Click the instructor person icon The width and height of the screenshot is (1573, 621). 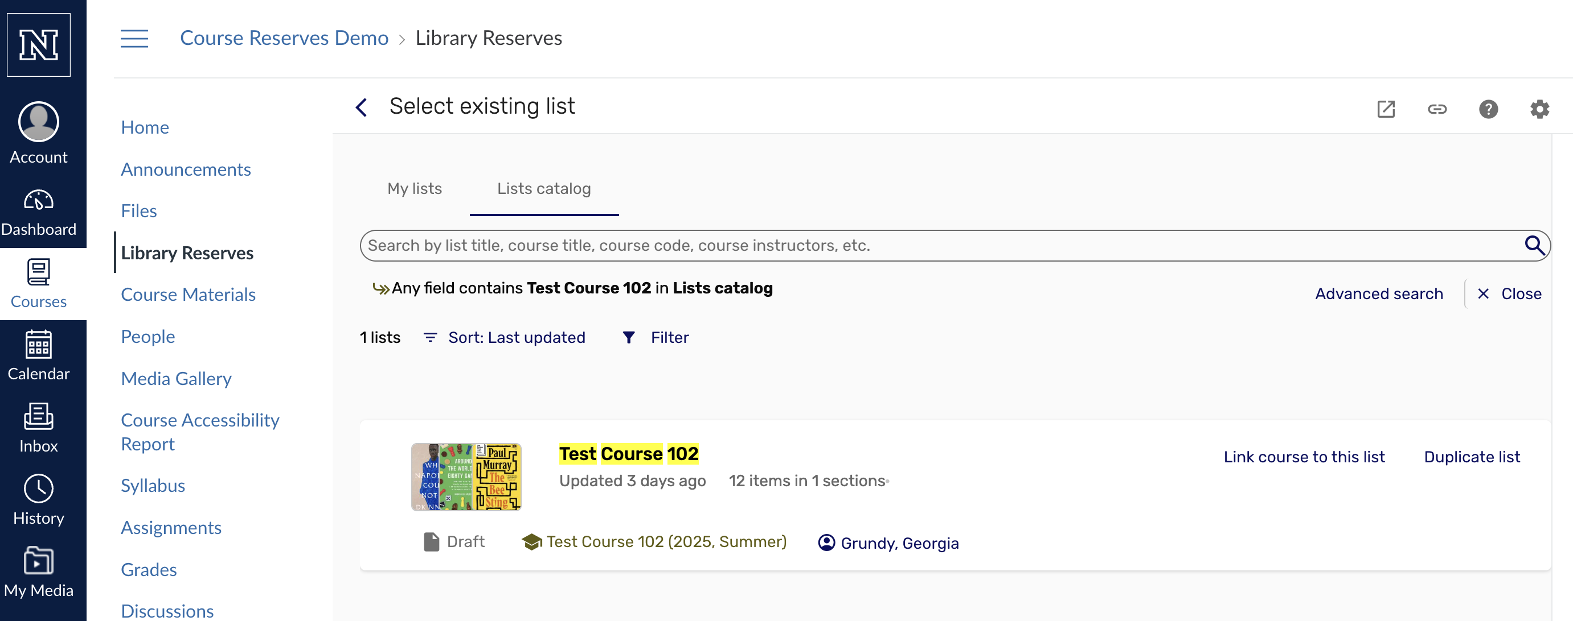pyautogui.click(x=826, y=543)
